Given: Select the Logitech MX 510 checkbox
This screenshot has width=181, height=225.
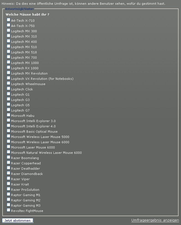Looking at the screenshot, I should point(8,46).
